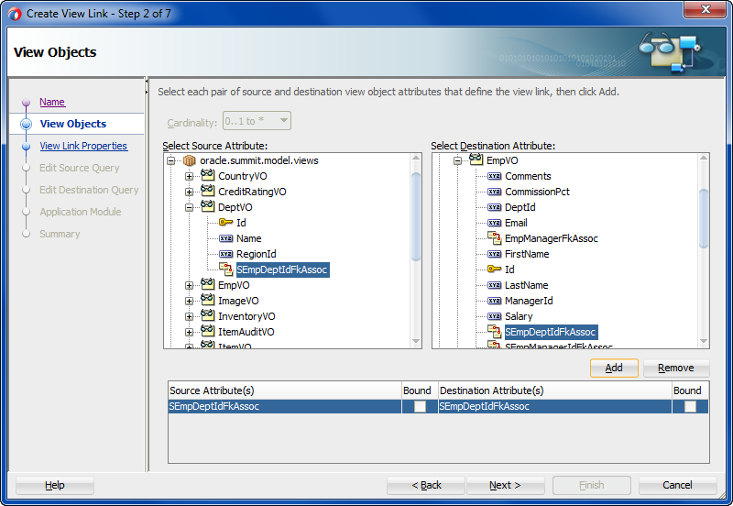The width and height of the screenshot is (733, 506).
Task: Select the ManagerId destination attribute
Action: click(529, 301)
